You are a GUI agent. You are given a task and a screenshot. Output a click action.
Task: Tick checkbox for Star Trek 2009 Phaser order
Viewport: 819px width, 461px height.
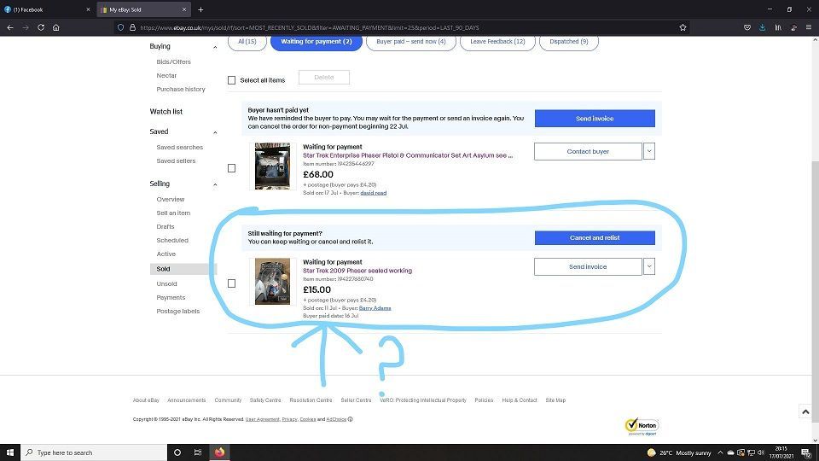coord(231,283)
